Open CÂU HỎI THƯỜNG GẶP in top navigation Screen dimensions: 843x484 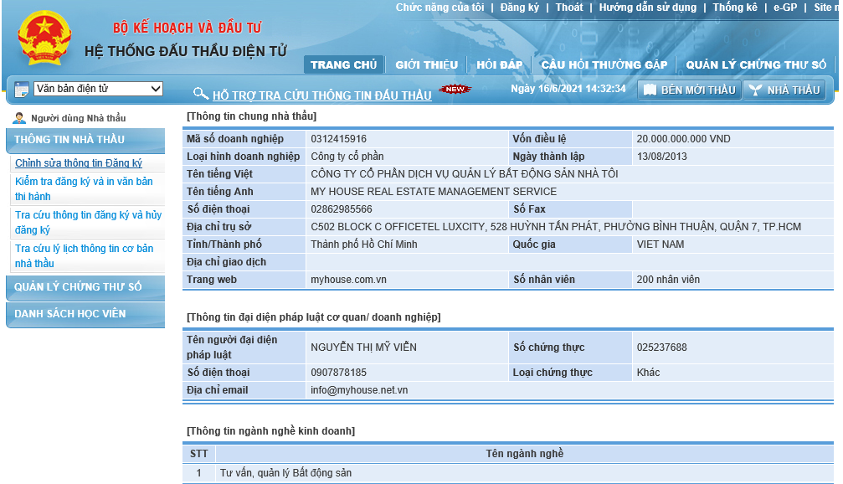(x=604, y=65)
